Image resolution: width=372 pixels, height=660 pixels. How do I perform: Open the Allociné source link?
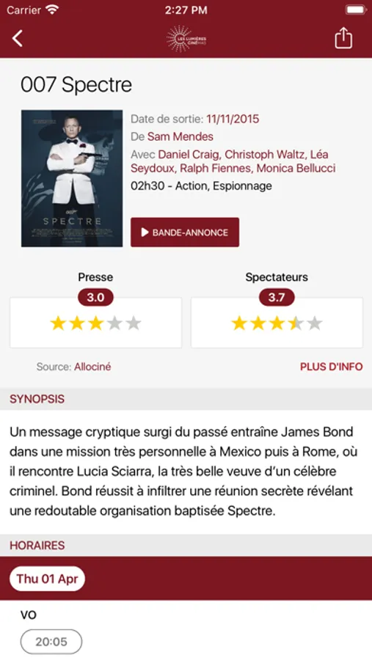[92, 367]
